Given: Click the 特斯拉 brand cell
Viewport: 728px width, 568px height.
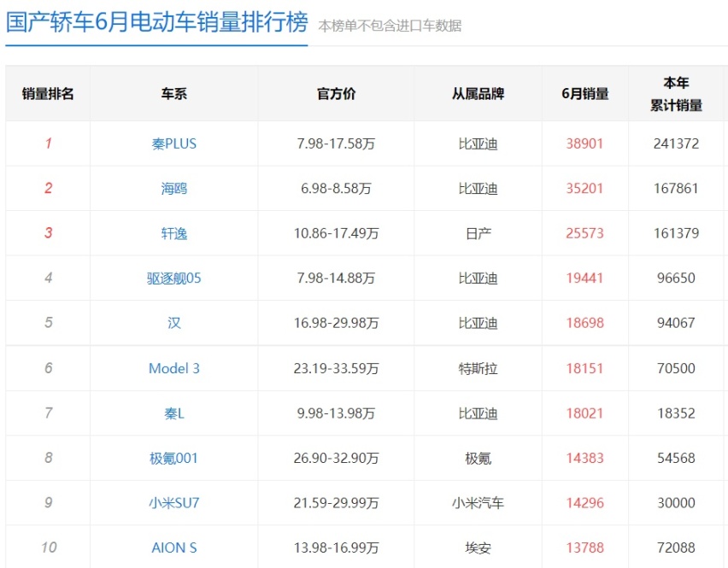Looking at the screenshot, I should 478,368.
